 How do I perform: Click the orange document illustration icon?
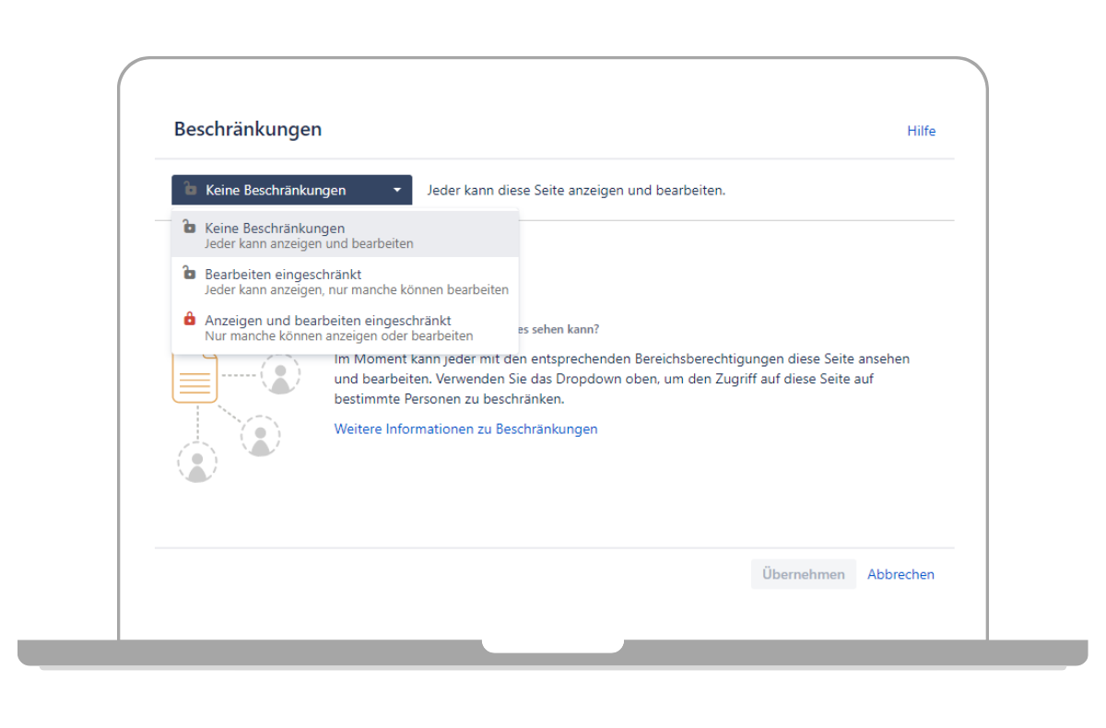coord(195,379)
